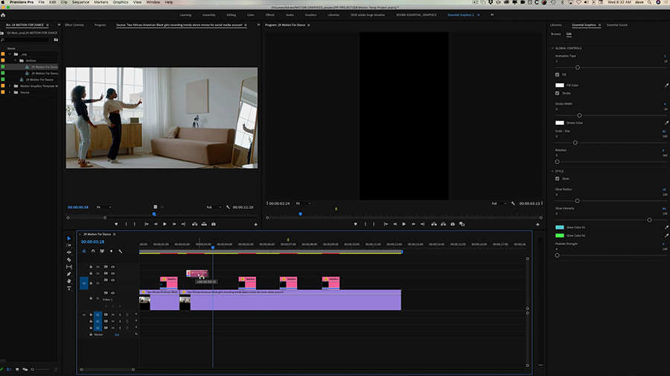Play the Program monitor sequence
Viewport: 670px width, 376px height.
(x=403, y=224)
